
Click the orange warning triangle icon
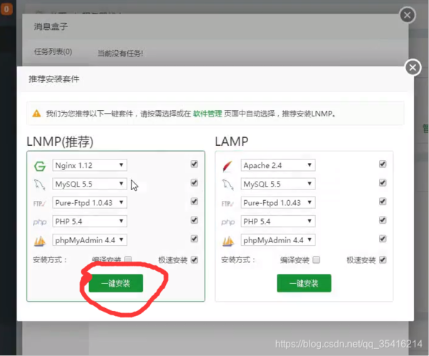pyautogui.click(x=36, y=113)
